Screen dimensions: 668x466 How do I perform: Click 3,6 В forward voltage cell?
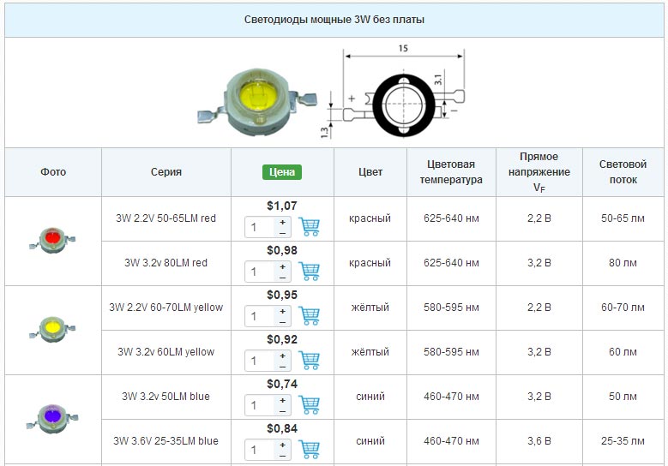pyautogui.click(x=539, y=441)
